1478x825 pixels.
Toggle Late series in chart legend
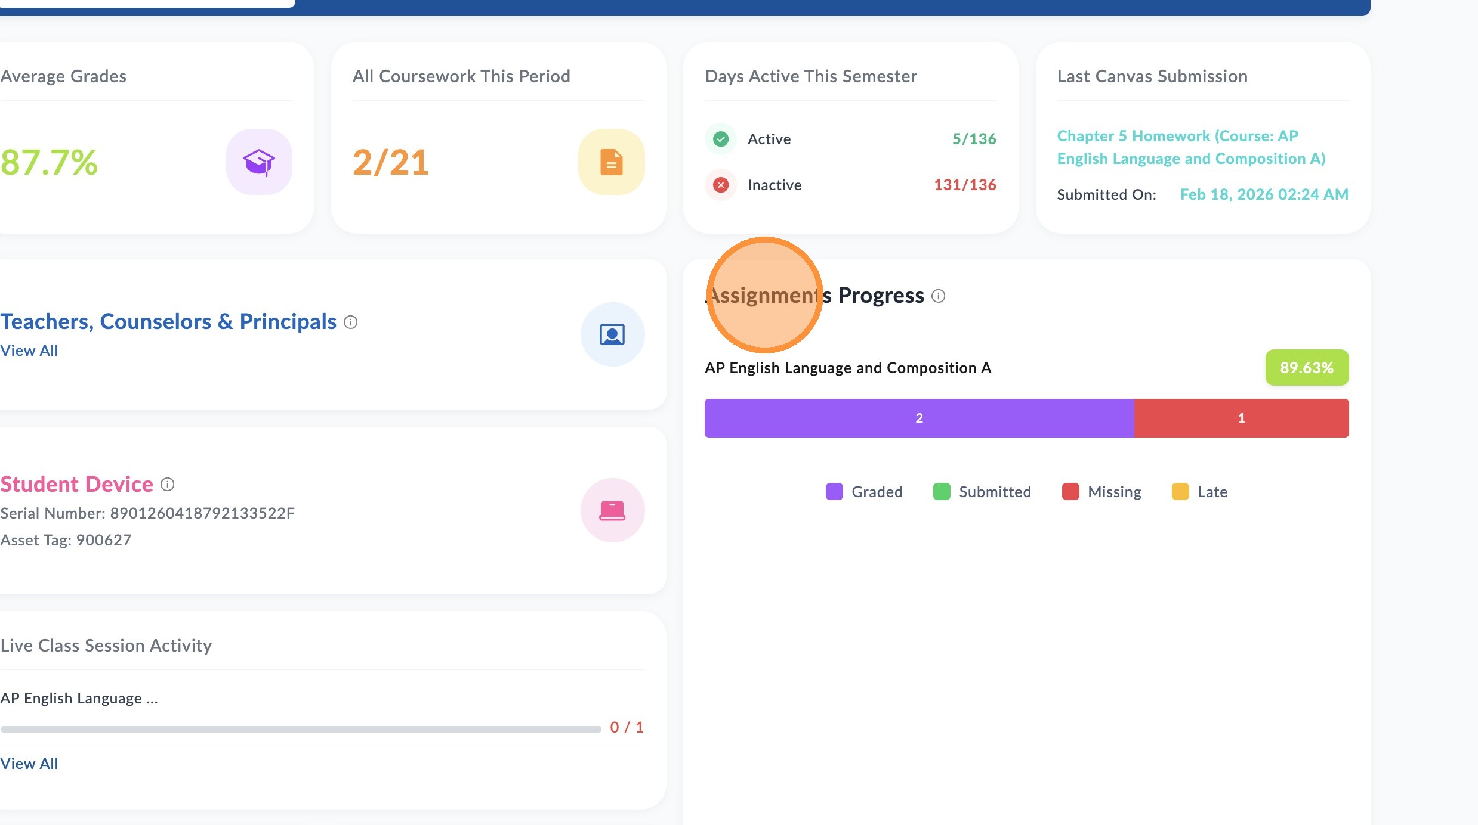click(1199, 492)
